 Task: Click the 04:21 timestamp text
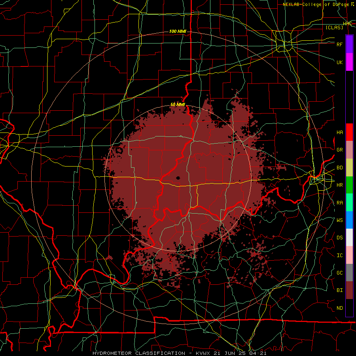(258, 353)
